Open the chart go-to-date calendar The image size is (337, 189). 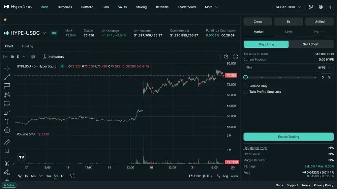[x=73, y=176]
